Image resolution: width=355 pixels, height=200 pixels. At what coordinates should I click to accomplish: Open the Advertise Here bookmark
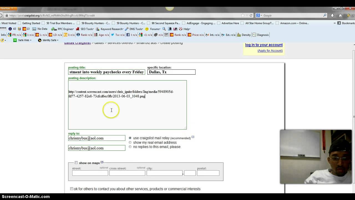click(228, 23)
